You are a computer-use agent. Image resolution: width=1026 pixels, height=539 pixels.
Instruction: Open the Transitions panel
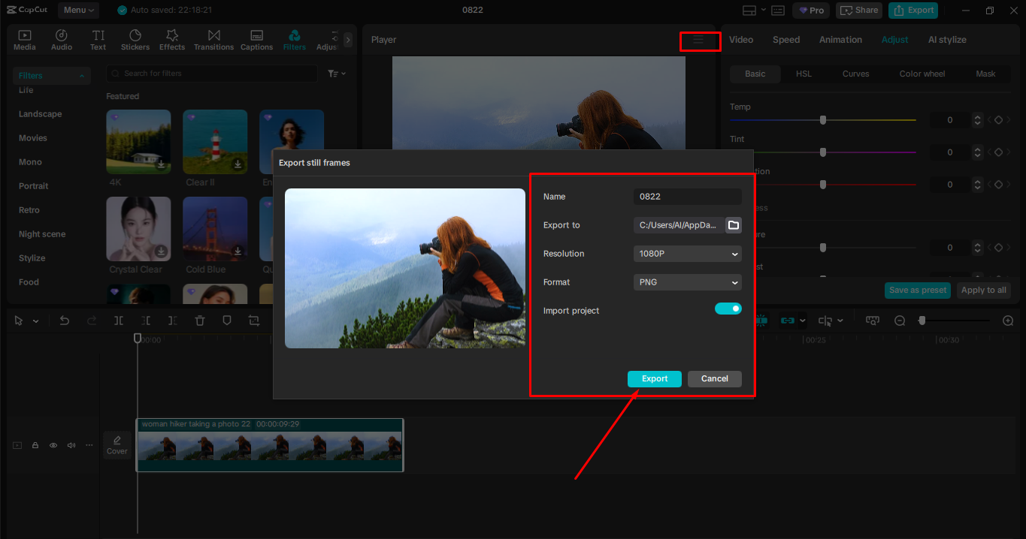(x=213, y=39)
